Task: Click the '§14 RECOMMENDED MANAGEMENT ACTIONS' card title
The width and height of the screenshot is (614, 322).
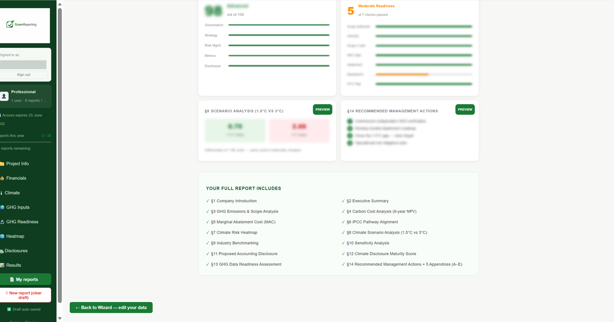Action: [x=393, y=111]
